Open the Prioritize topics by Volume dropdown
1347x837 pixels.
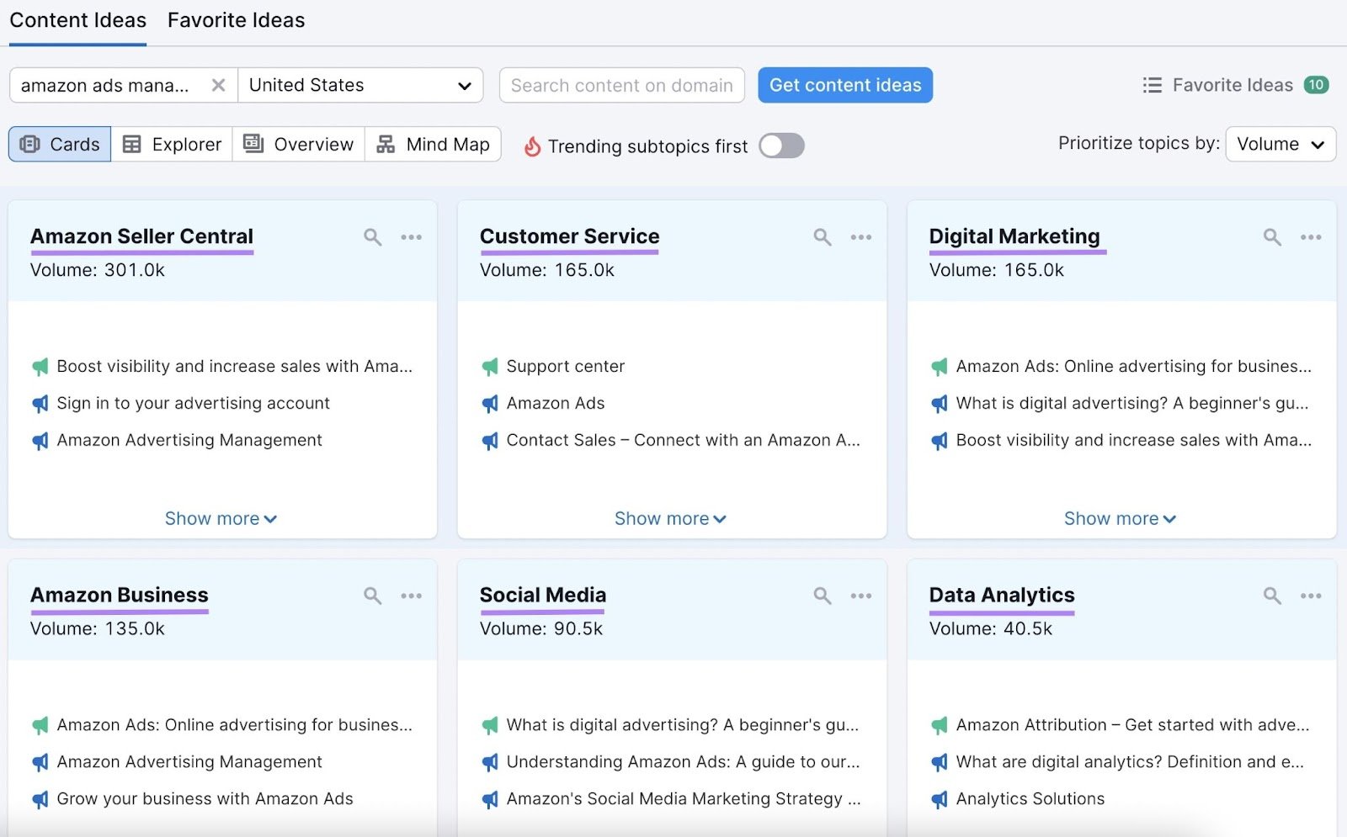tap(1280, 144)
